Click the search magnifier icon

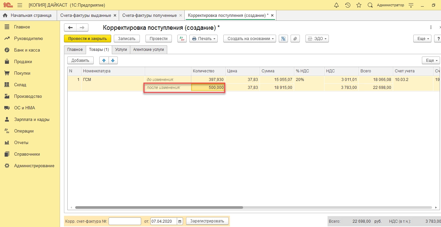coord(370,5)
